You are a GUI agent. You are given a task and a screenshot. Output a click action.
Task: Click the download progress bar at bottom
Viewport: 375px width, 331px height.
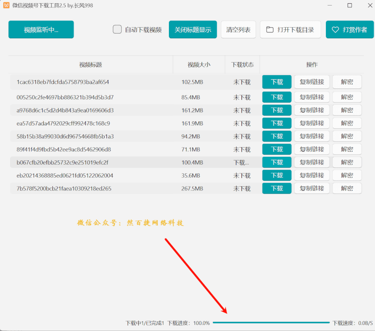[x=271, y=323]
